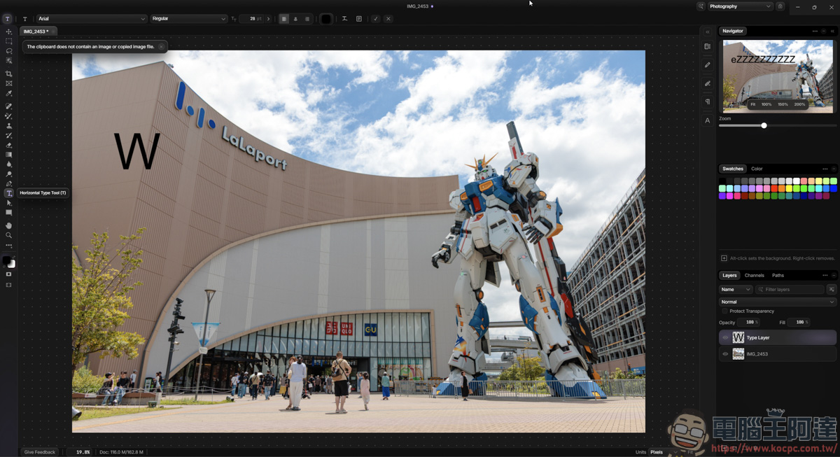Click the Fill value field in Layers
The image size is (840, 457).
tap(799, 322)
